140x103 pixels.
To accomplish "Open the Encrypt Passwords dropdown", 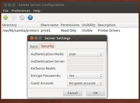I will tap(85, 76).
